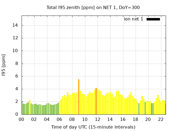Click y-axis tick label "6"
This screenshot has height=131, width=175.
(17, 76)
